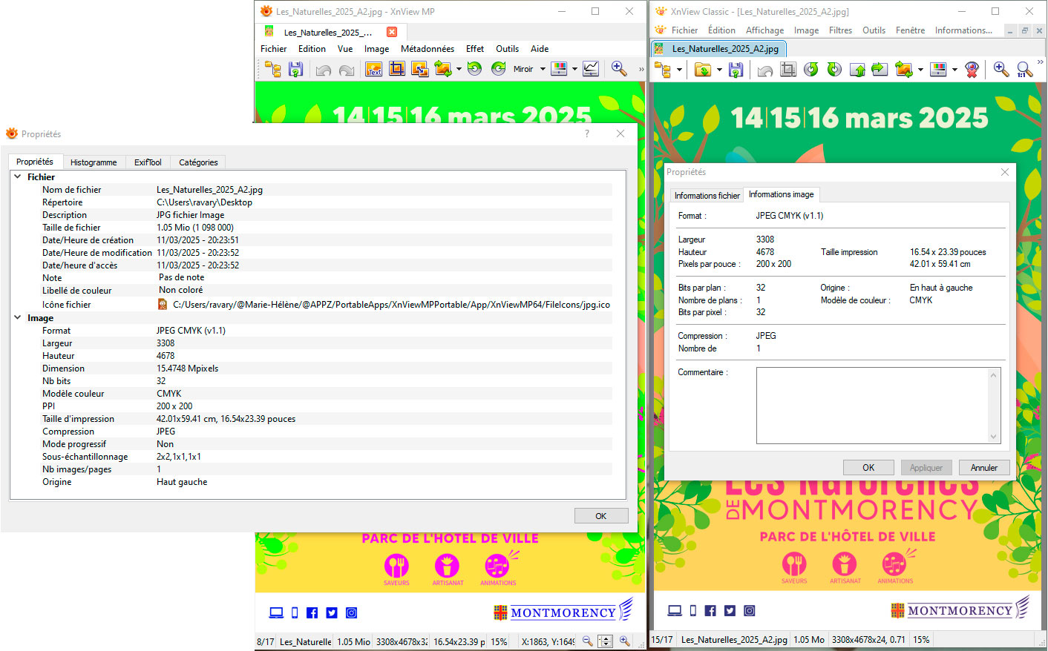Viewport: 1048px width, 651px height.
Task: Click the Convert image icon in XnView MP
Action: 443,70
